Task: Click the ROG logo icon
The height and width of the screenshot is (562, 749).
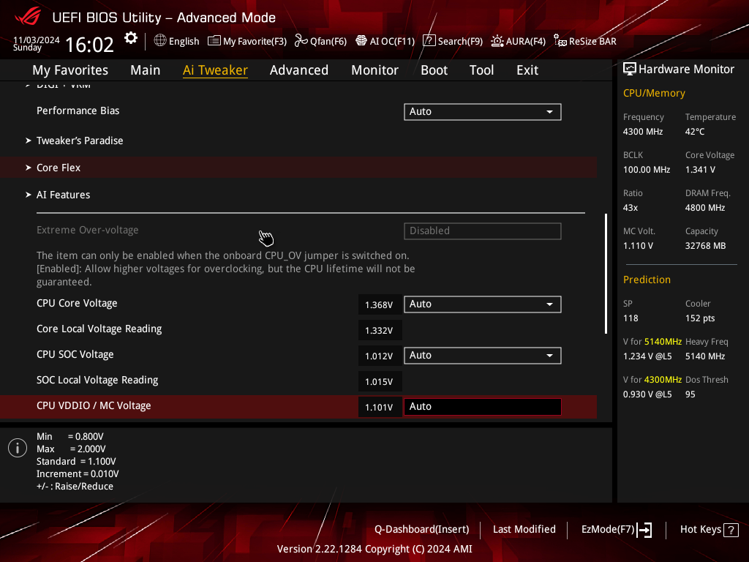Action: 28,18
